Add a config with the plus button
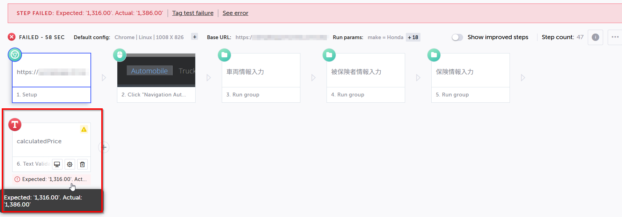 coord(195,37)
